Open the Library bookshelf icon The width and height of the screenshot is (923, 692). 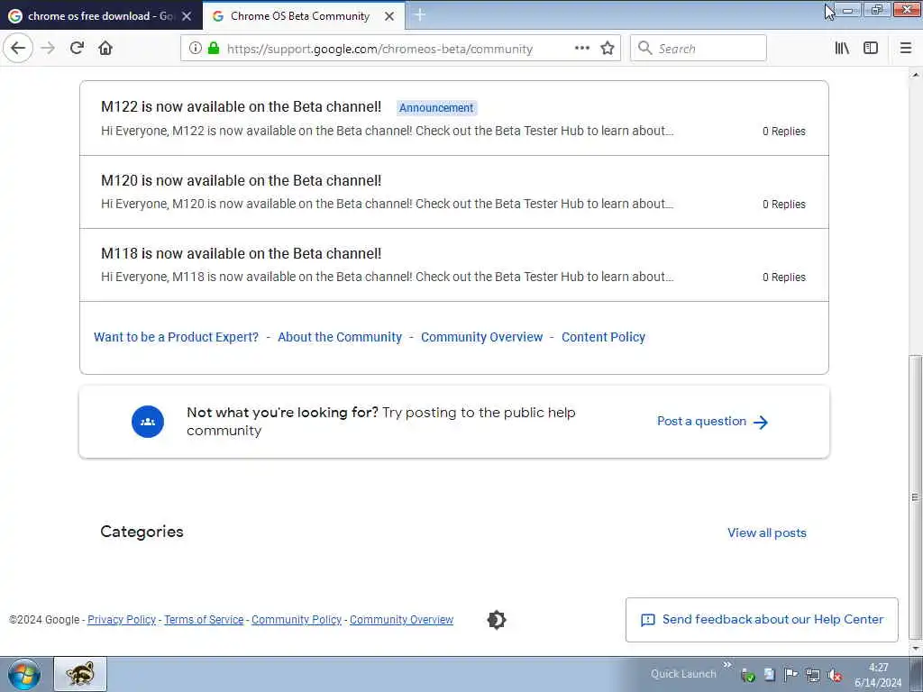pyautogui.click(x=842, y=49)
